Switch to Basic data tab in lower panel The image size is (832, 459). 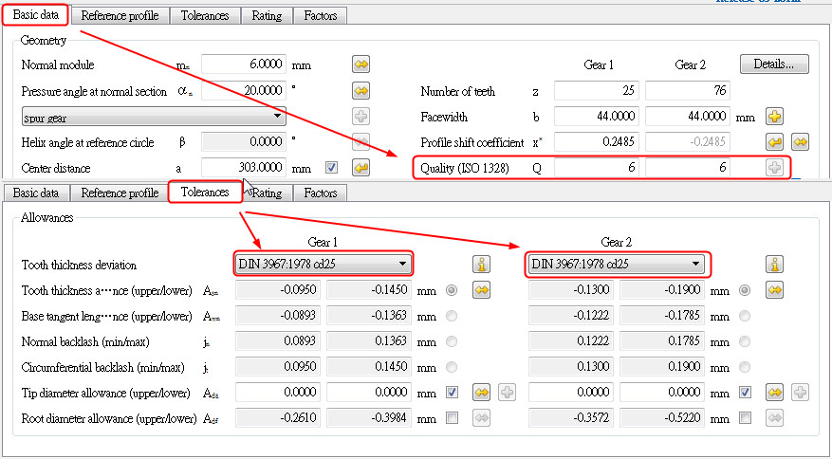click(35, 193)
